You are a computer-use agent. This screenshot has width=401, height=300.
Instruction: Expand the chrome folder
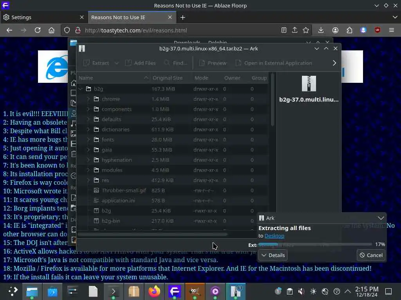(89, 99)
